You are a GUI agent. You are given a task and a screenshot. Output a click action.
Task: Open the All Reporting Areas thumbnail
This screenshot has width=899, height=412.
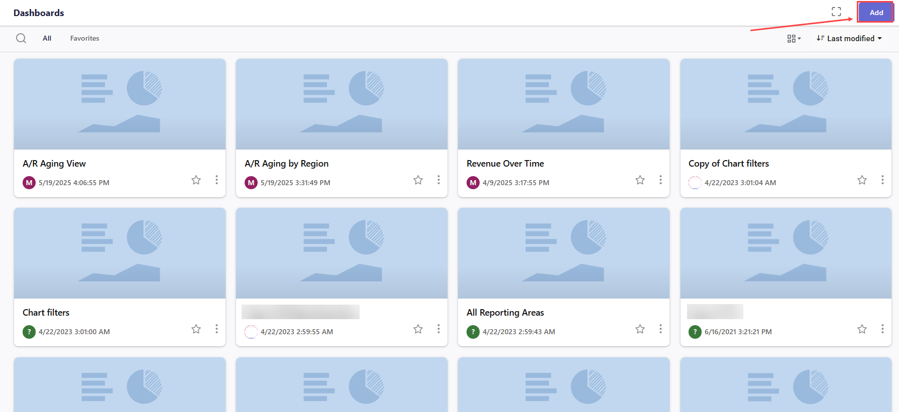pyautogui.click(x=564, y=253)
